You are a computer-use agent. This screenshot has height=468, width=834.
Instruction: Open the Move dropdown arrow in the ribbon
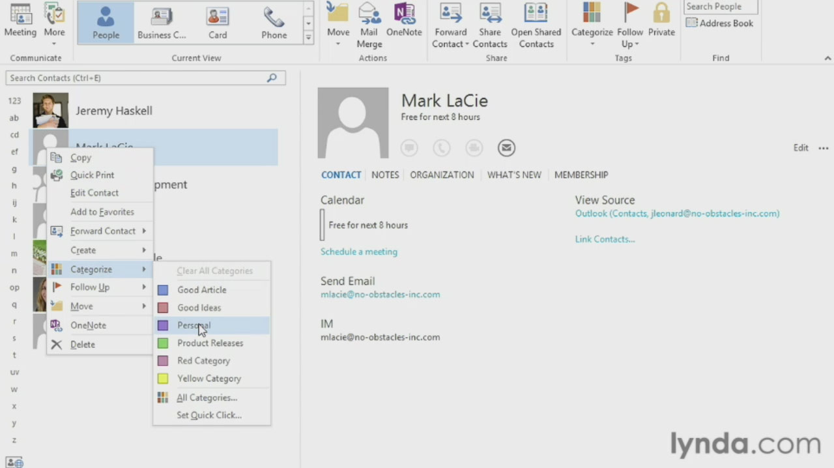coord(338,44)
